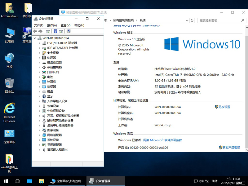Select the 安全设备 key icon

coord(44,53)
